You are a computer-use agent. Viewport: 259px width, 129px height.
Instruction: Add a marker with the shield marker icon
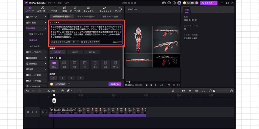click(x=62, y=91)
